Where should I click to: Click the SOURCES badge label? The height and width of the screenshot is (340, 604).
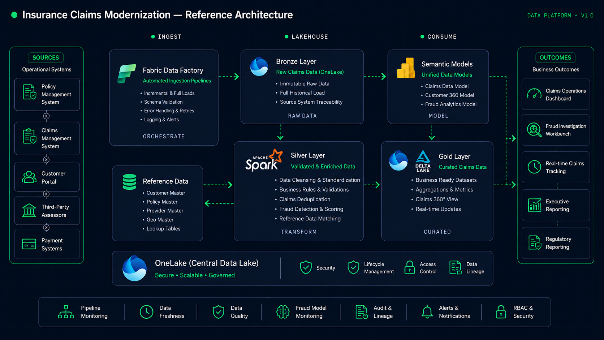[x=46, y=57]
